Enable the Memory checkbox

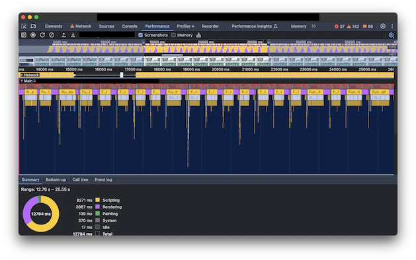(173, 35)
